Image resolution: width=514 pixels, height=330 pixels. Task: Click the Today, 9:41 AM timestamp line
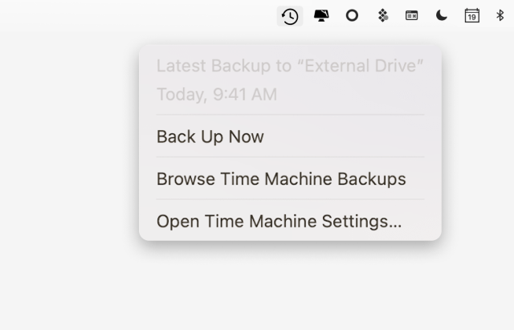[x=217, y=95]
